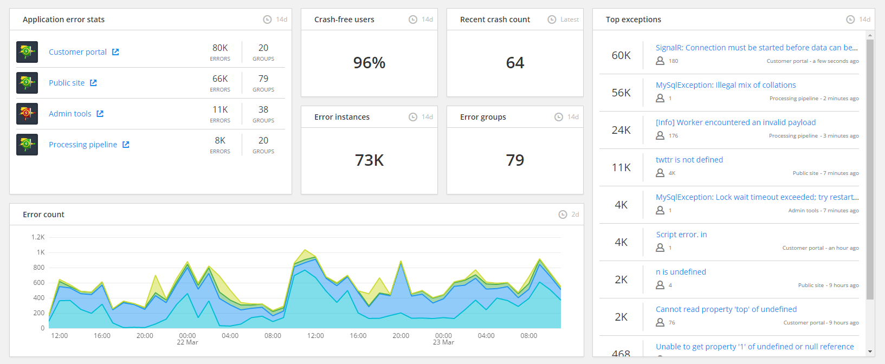Image resolution: width=885 pixels, height=364 pixels.
Task: Open the Customer portal application link
Action: [x=77, y=52]
